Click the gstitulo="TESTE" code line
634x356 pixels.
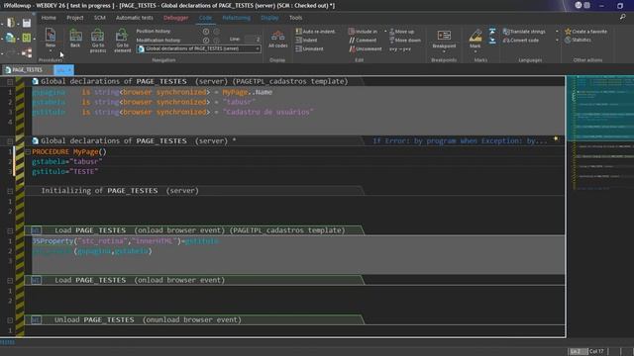[65, 171]
